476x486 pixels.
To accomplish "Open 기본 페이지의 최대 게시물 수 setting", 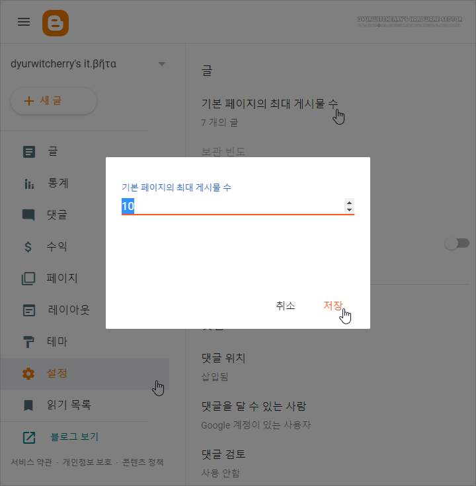I will [x=269, y=104].
